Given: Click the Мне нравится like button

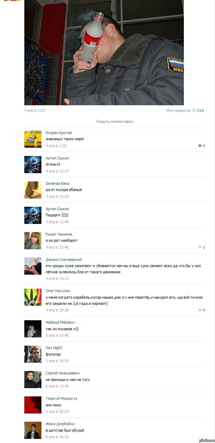Looking at the screenshot, I should pos(185,110).
